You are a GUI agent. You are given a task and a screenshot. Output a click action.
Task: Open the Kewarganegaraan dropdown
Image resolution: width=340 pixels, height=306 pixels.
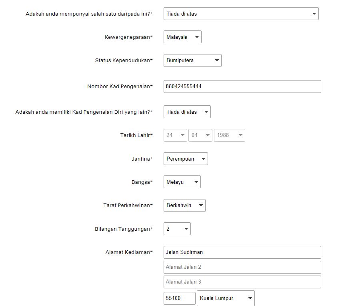182,37
